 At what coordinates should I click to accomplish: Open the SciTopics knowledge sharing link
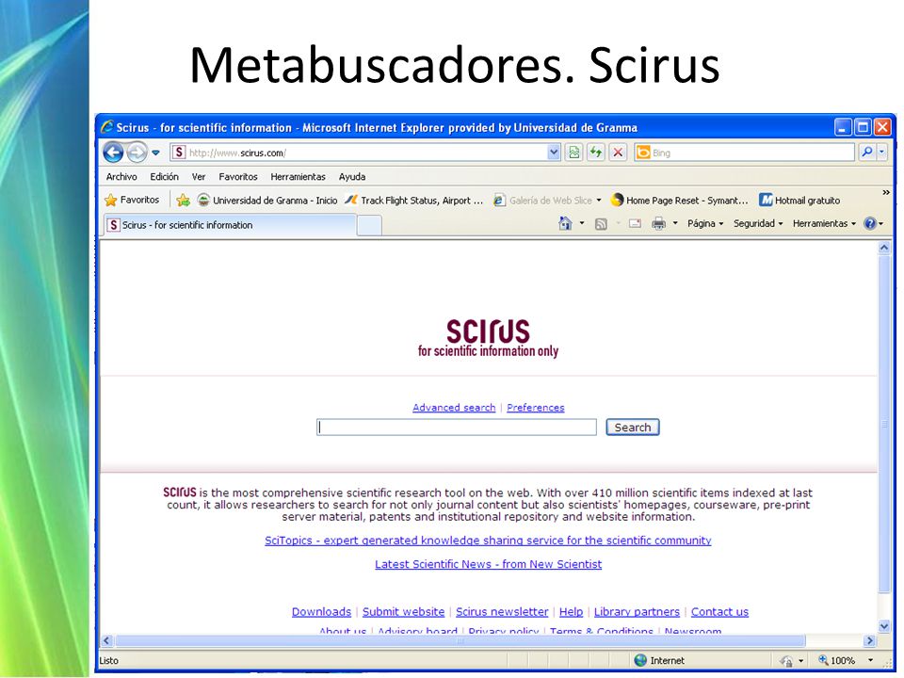coord(488,541)
